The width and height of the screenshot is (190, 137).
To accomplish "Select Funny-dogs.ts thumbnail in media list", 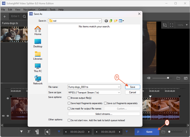I will tap(14, 35).
